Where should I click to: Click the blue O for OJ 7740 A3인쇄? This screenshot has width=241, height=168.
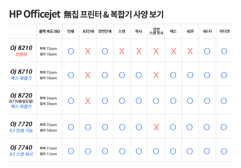pos(88,151)
